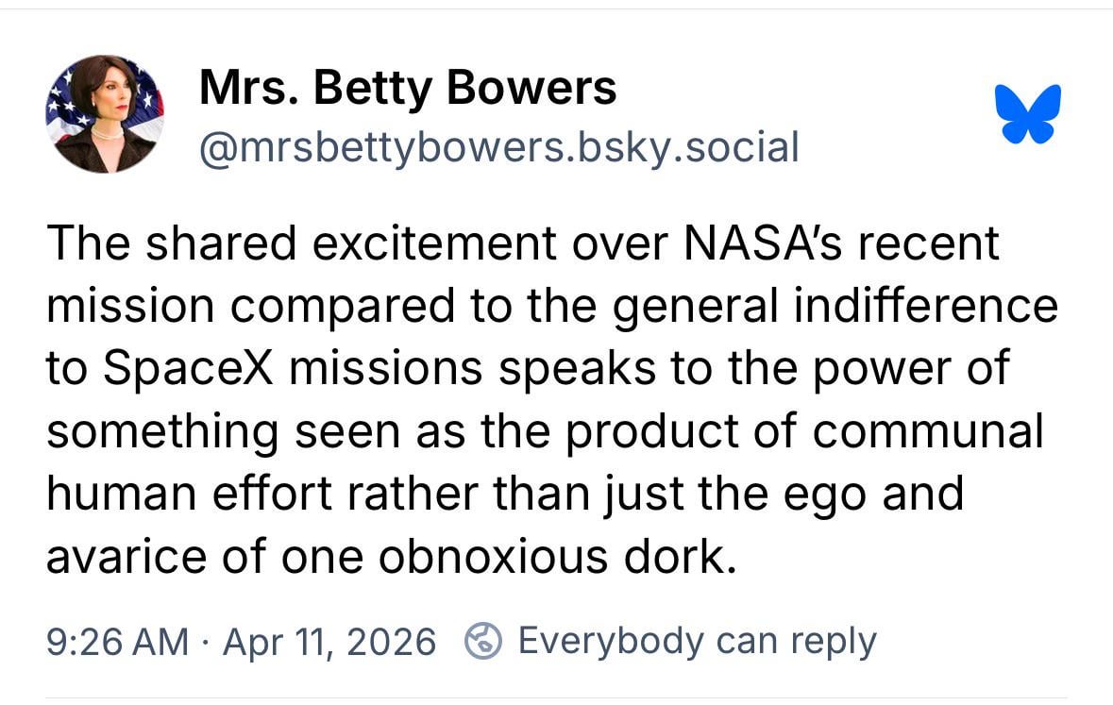Viewport: 1113px width, 705px height.
Task: Click the word "Bowers" in the display name
Action: point(531,89)
